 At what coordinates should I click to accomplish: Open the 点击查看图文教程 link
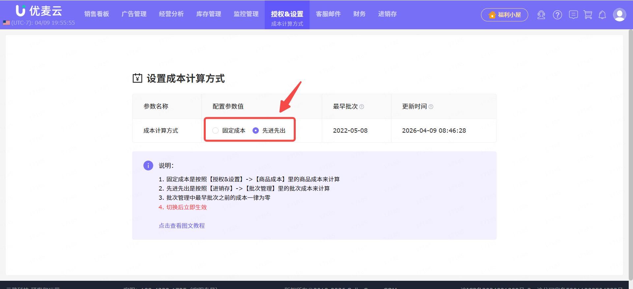[x=182, y=226]
